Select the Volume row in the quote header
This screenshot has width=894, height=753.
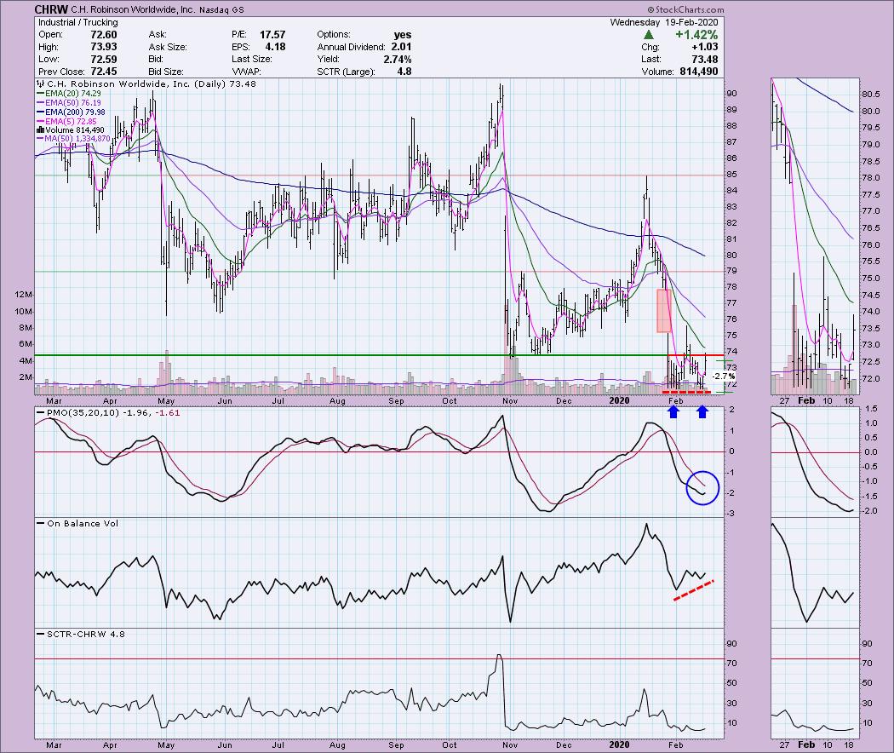pyautogui.click(x=679, y=72)
